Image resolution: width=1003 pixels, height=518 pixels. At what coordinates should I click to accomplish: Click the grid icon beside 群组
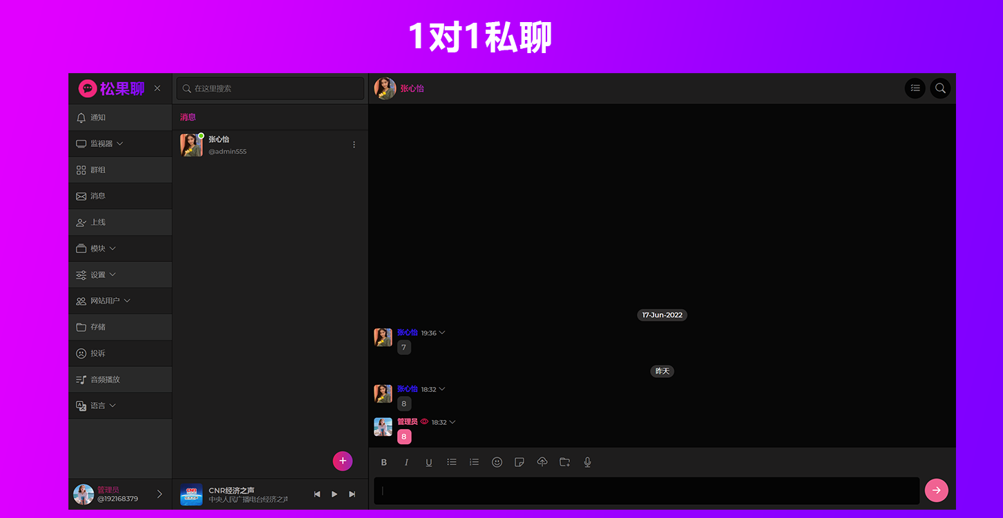81,170
